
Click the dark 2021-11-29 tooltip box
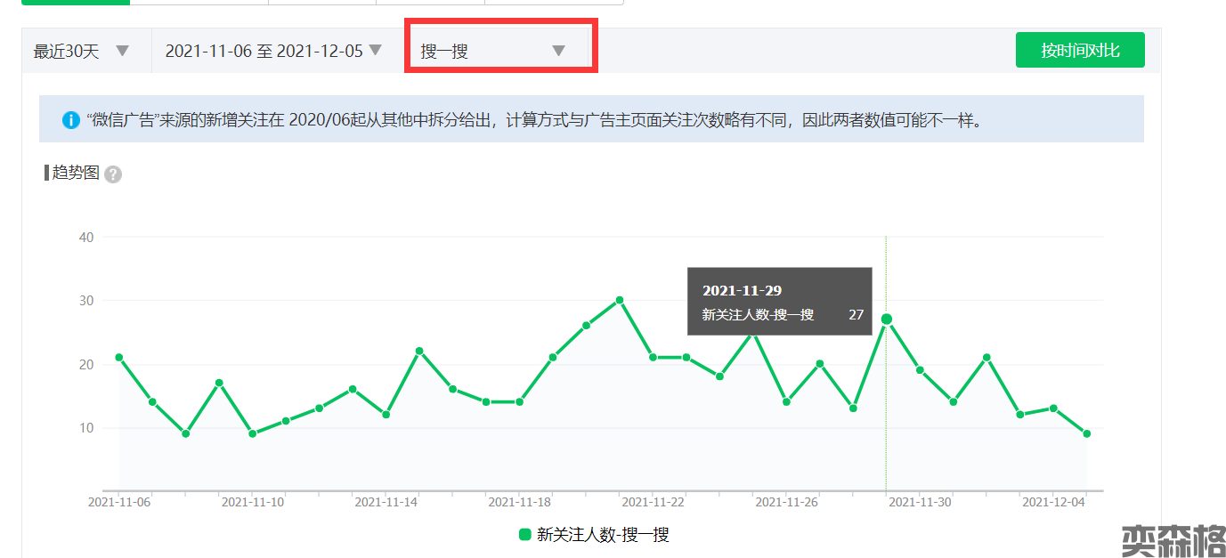779,302
